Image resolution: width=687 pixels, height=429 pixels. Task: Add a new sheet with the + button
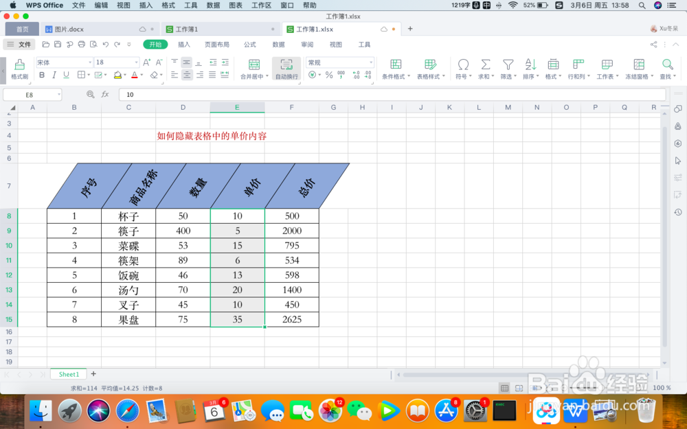tap(93, 374)
